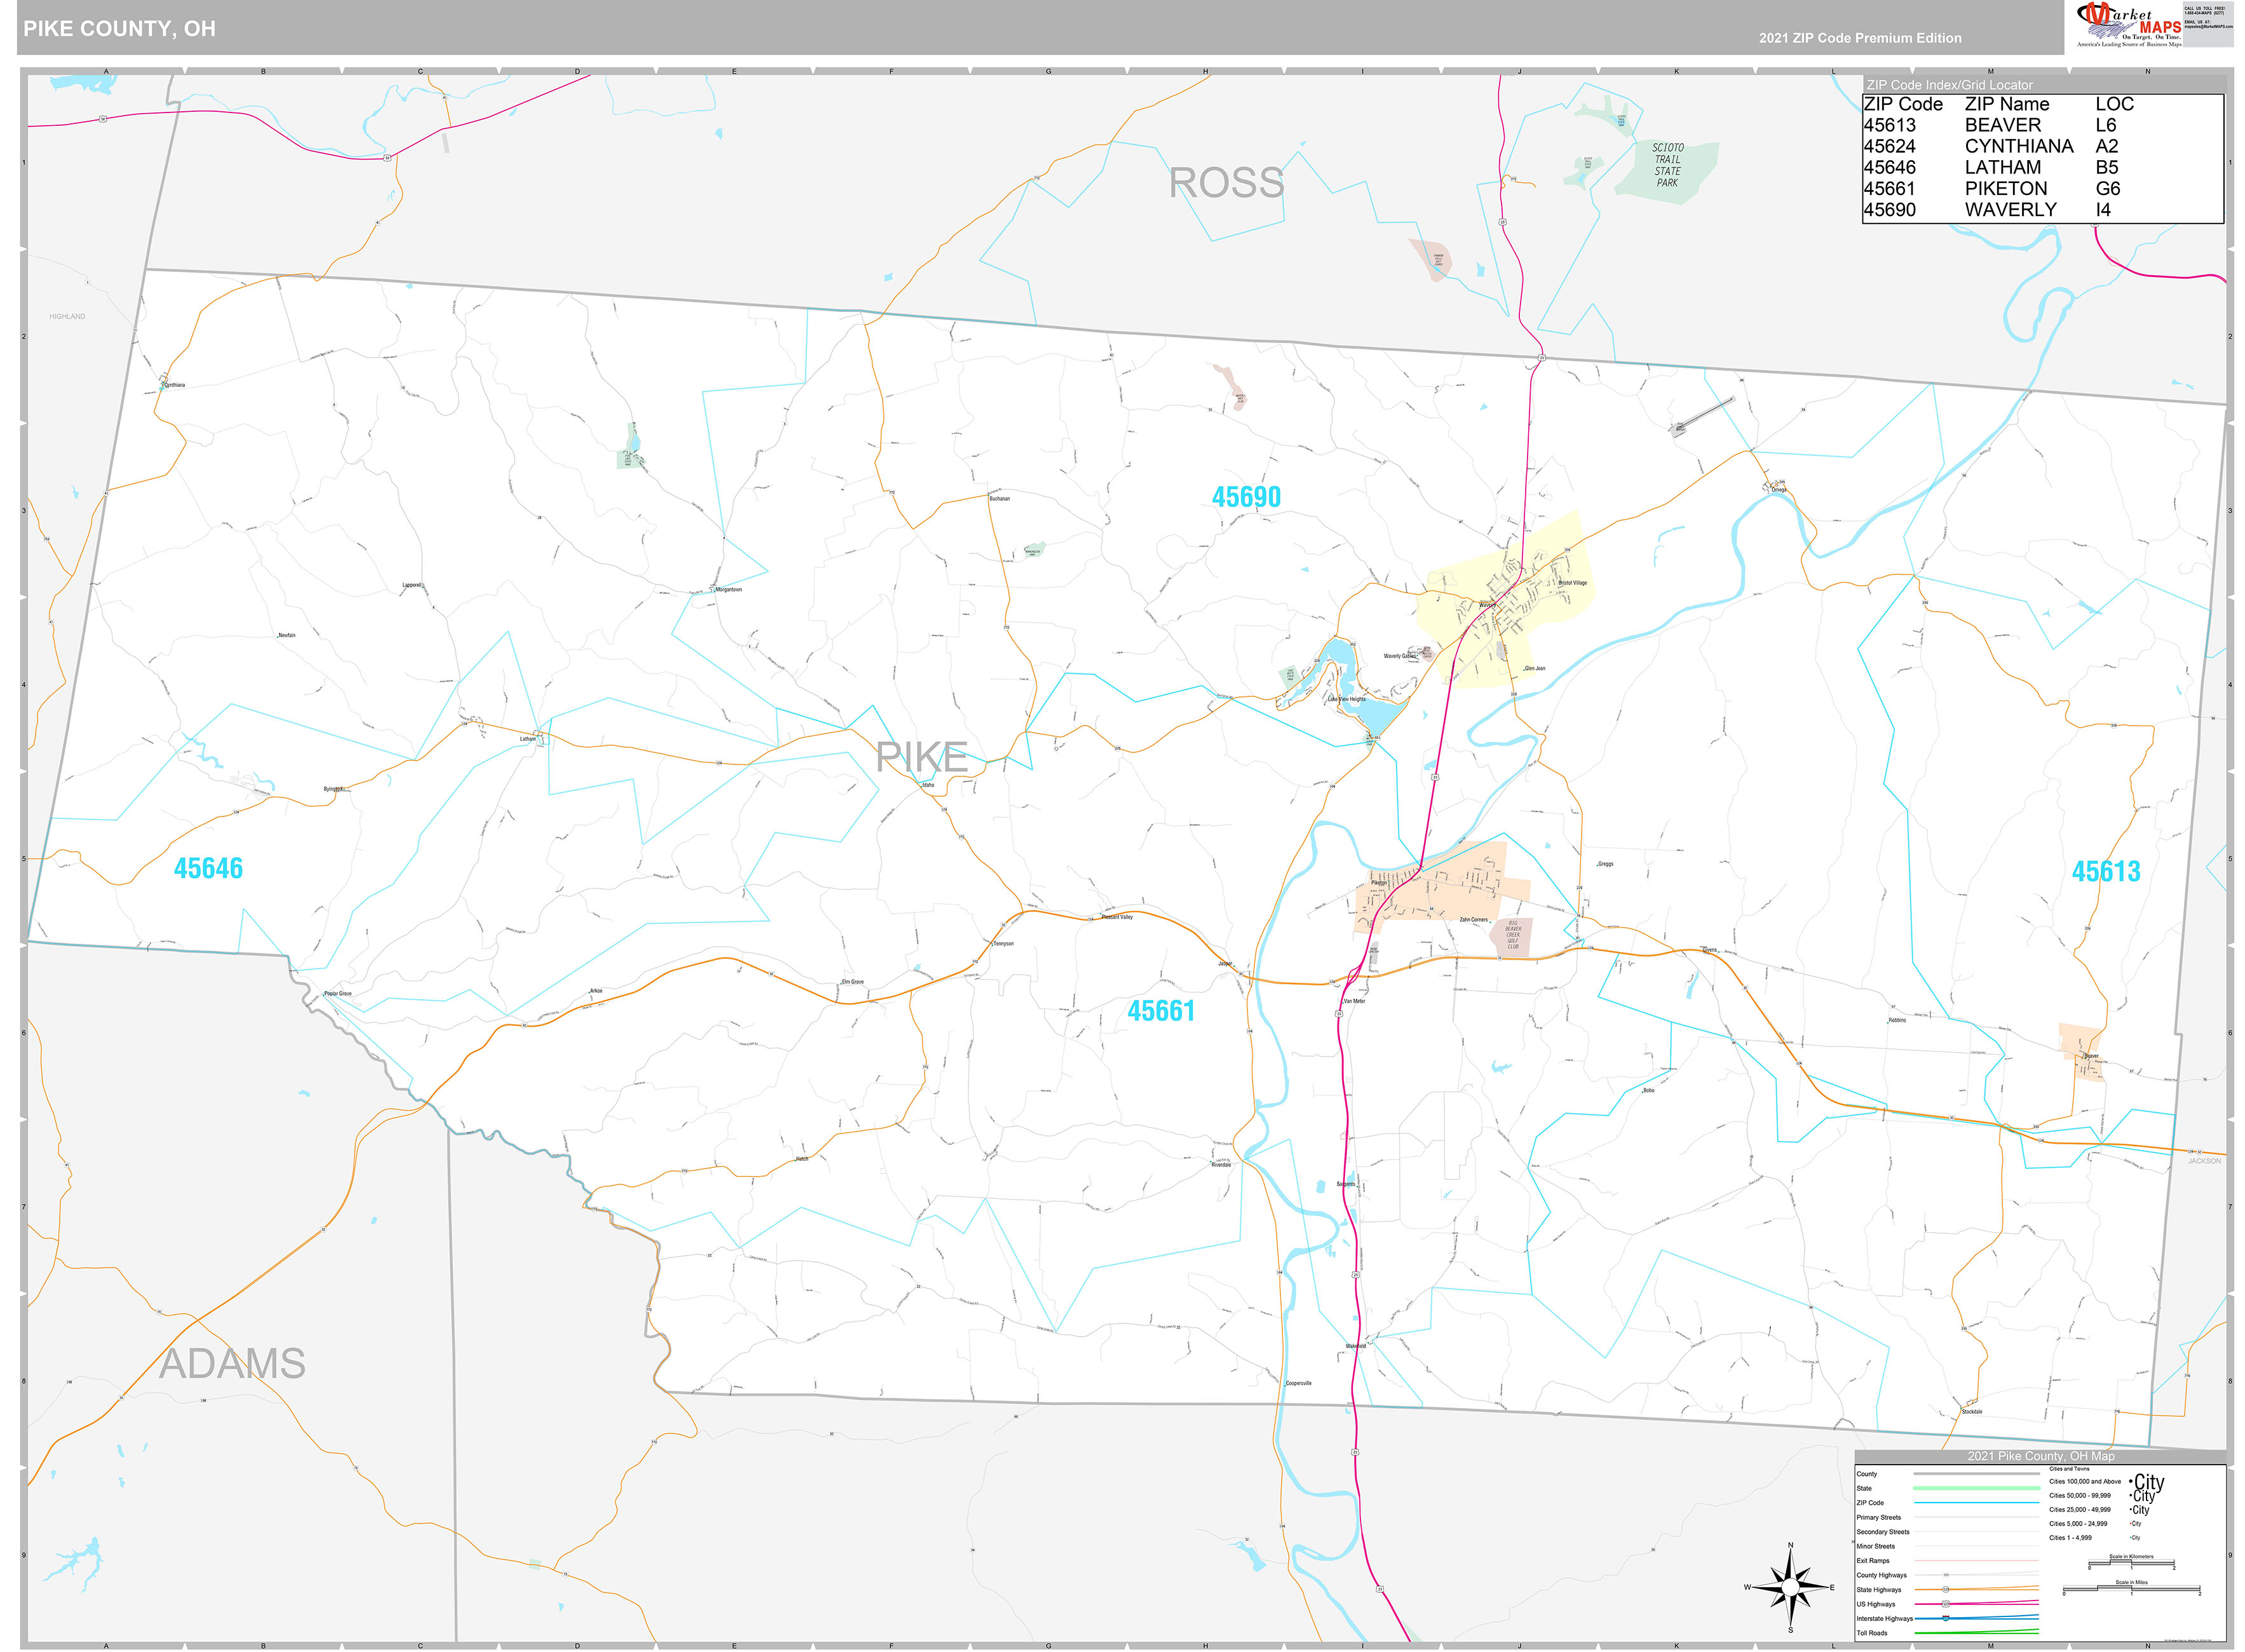Select the US Highways shield symbol

(x=1946, y=1604)
